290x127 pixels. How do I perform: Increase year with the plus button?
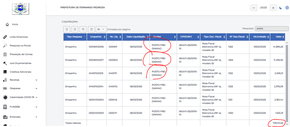pyautogui.click(x=273, y=8)
